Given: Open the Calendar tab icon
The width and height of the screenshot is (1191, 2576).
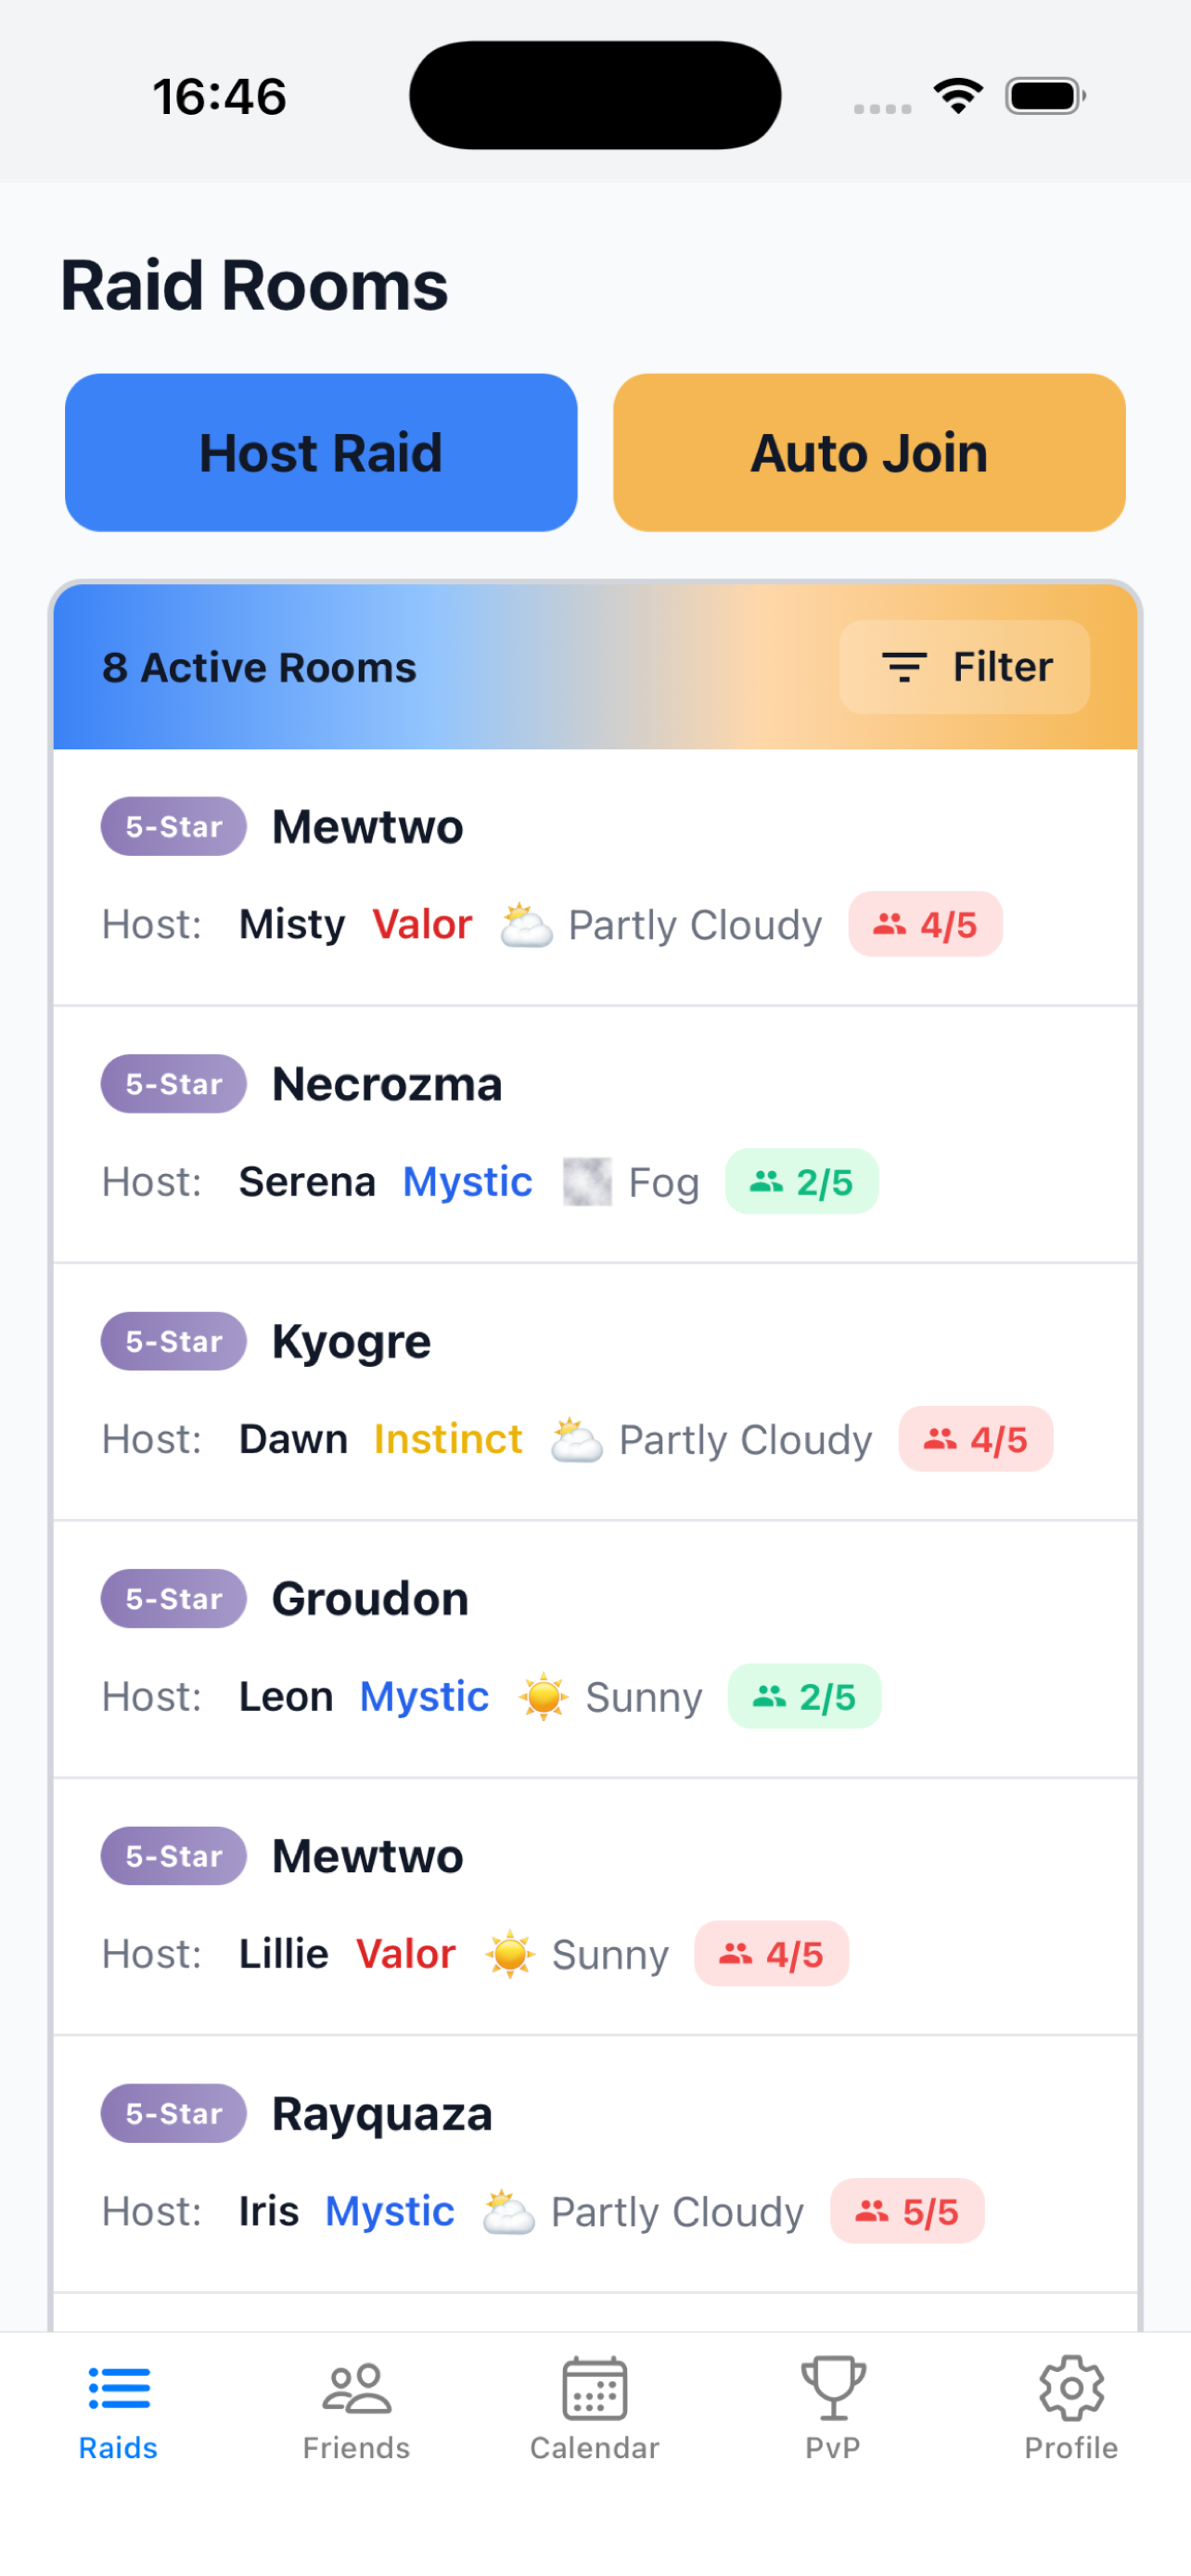Looking at the screenshot, I should pos(594,2389).
